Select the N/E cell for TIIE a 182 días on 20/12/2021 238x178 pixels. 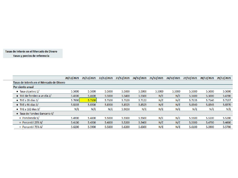77,109
